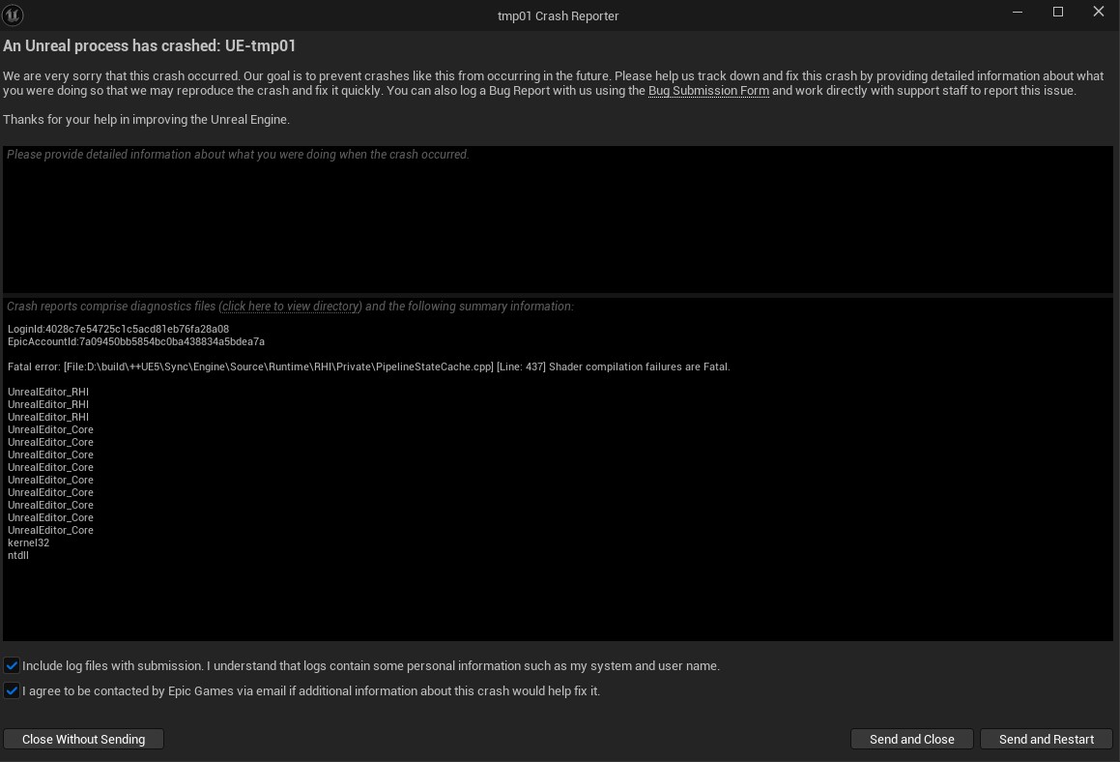
Task: Click the Unreal Engine logo icon
Action: click(x=13, y=15)
